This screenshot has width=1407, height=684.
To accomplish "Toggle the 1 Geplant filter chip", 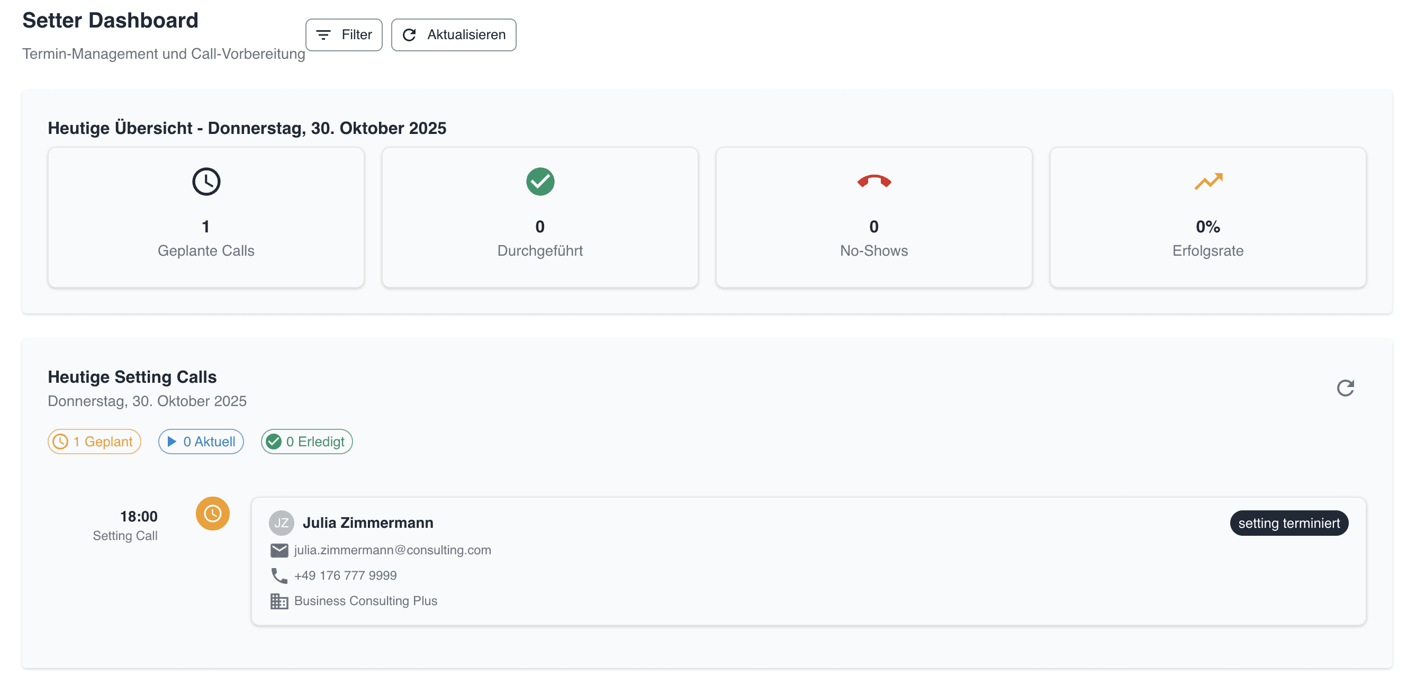I will point(95,442).
